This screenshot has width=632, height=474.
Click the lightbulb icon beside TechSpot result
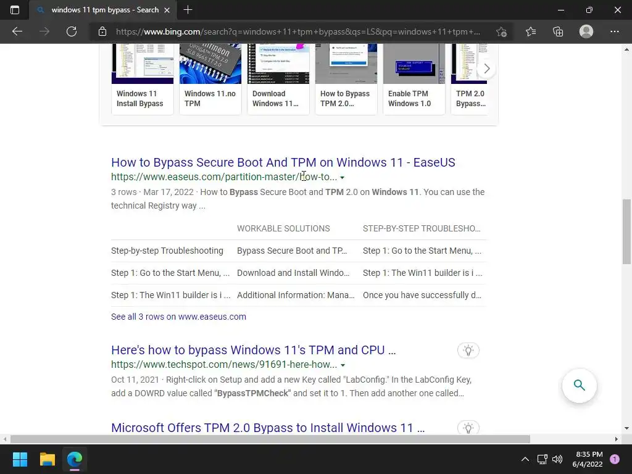pos(468,351)
